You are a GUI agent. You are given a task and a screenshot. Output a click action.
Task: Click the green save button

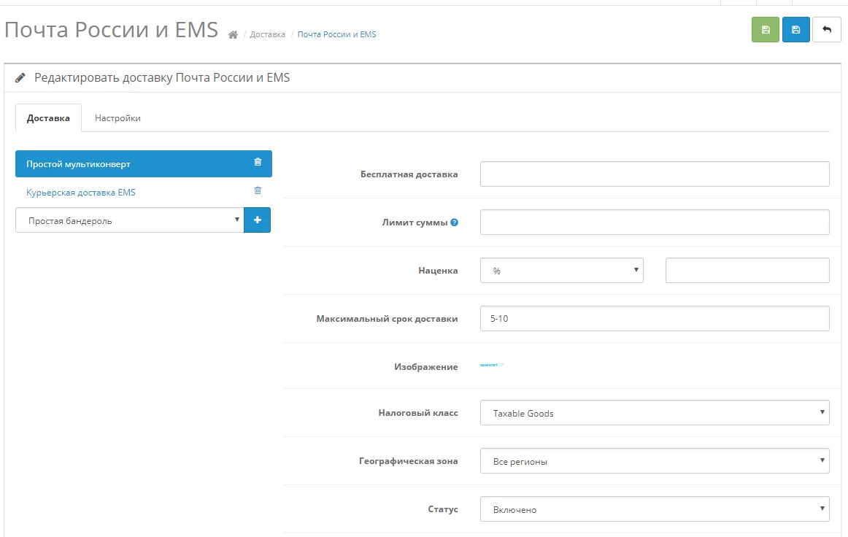tap(766, 29)
